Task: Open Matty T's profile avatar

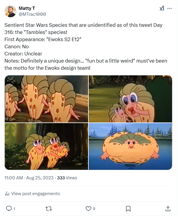Action: pyautogui.click(x=10, y=11)
